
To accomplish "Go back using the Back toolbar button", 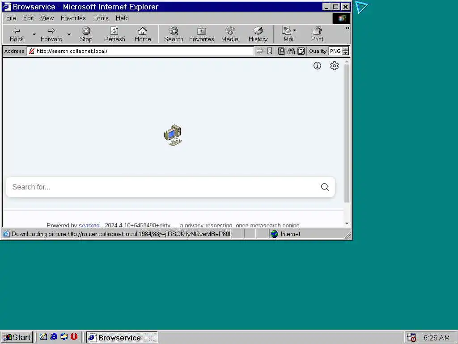I will pos(17,34).
